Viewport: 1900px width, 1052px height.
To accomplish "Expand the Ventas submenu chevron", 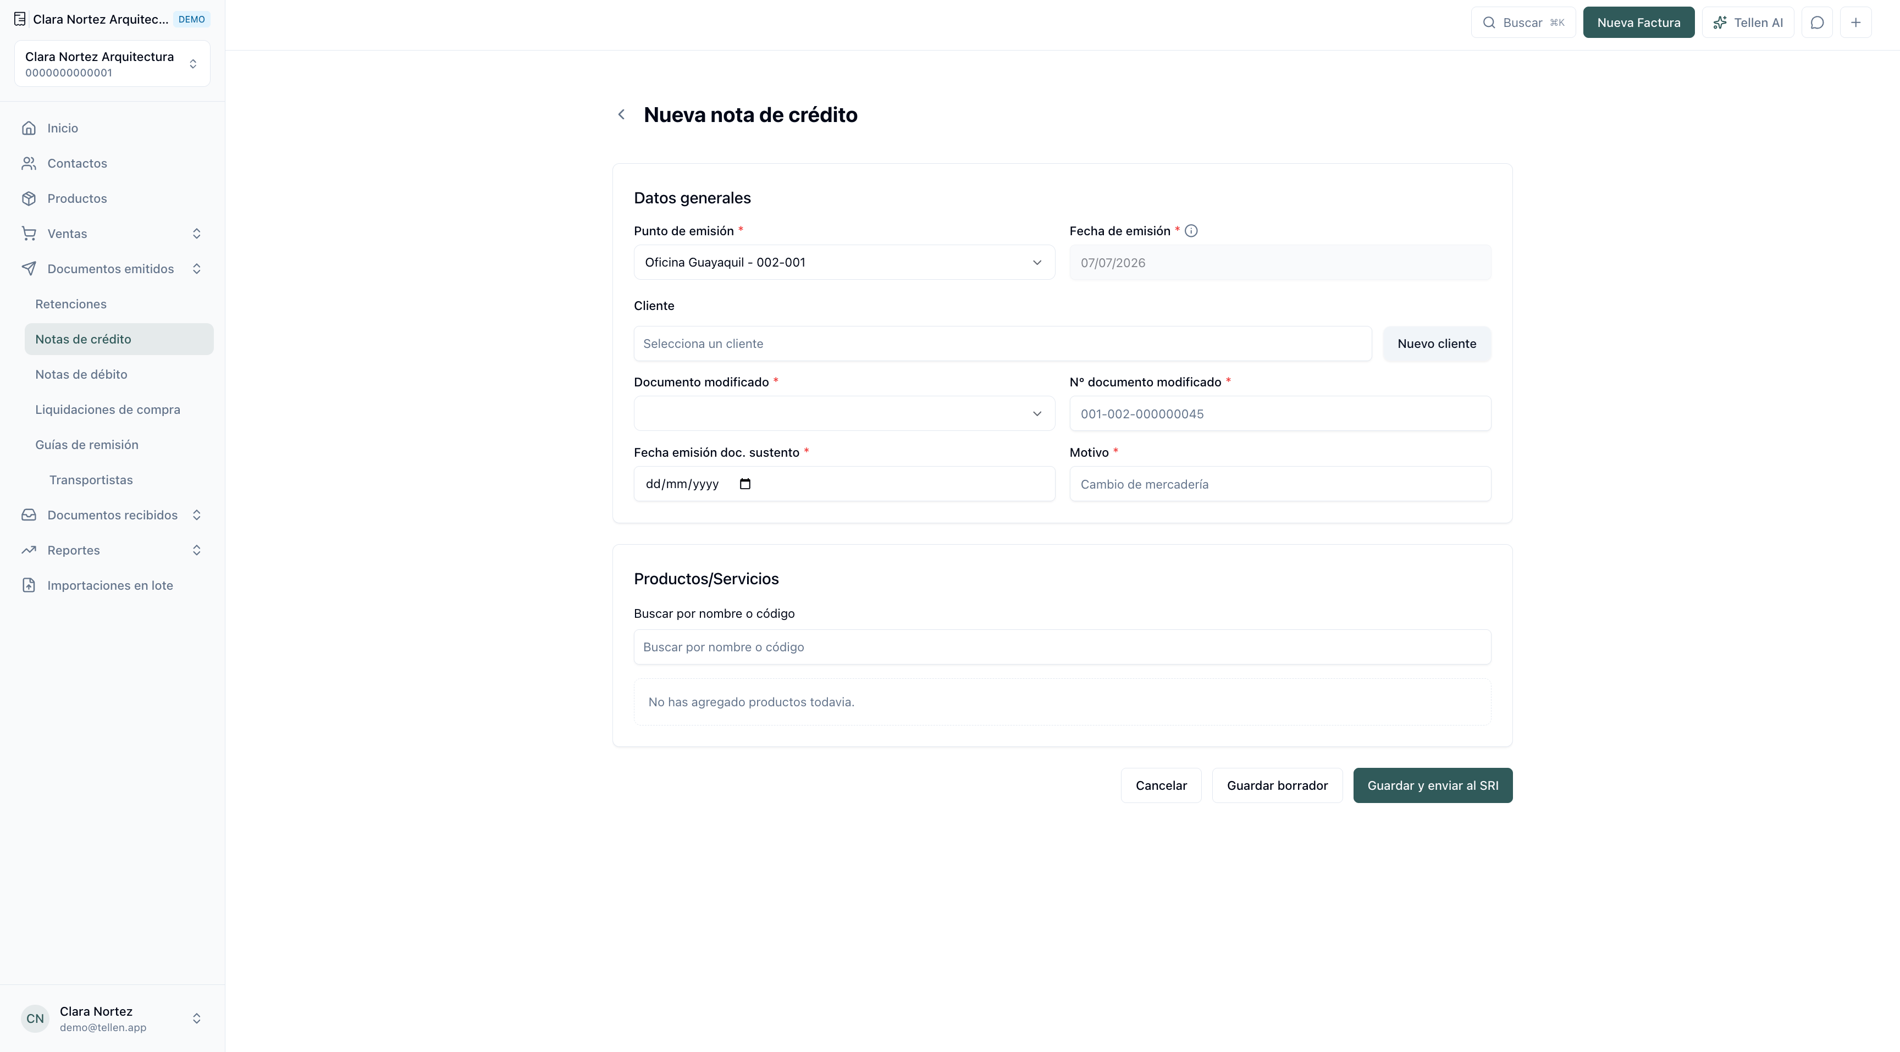I will click(197, 234).
